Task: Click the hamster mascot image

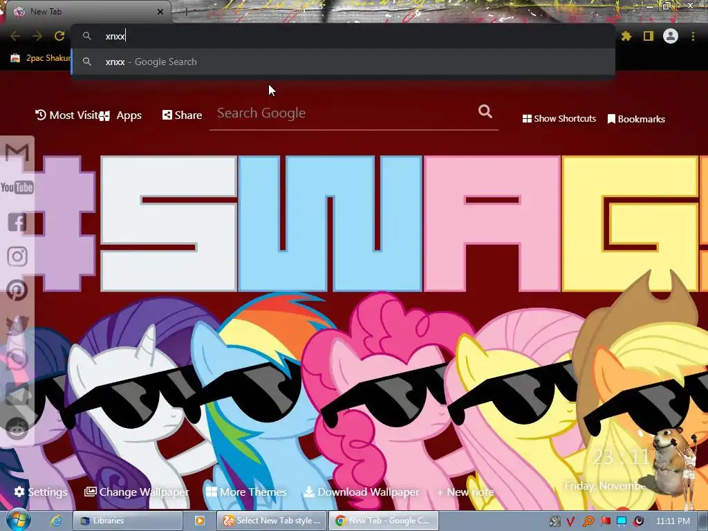Action: click(x=669, y=461)
